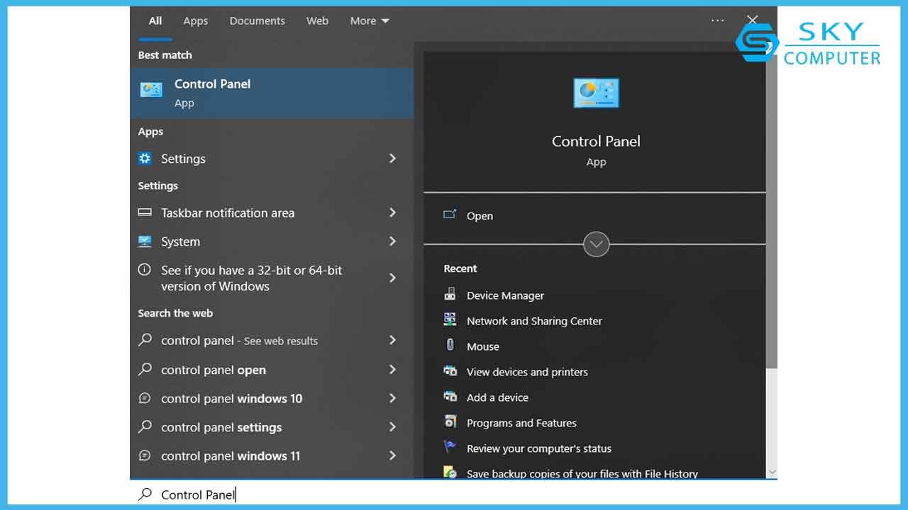Click the Device Manager icon in Recent

[450, 295]
